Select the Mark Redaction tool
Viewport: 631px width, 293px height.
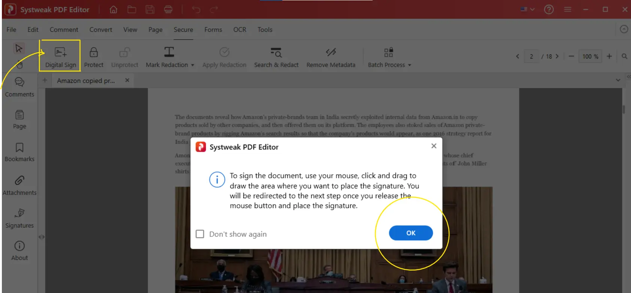[x=167, y=57]
